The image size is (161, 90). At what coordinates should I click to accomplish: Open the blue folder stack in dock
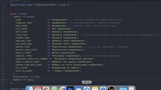coord(123,88)
